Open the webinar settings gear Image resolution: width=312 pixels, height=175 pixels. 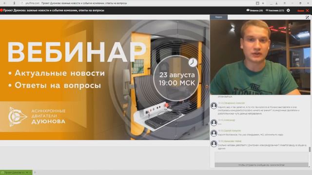pyautogui.click(x=288, y=10)
